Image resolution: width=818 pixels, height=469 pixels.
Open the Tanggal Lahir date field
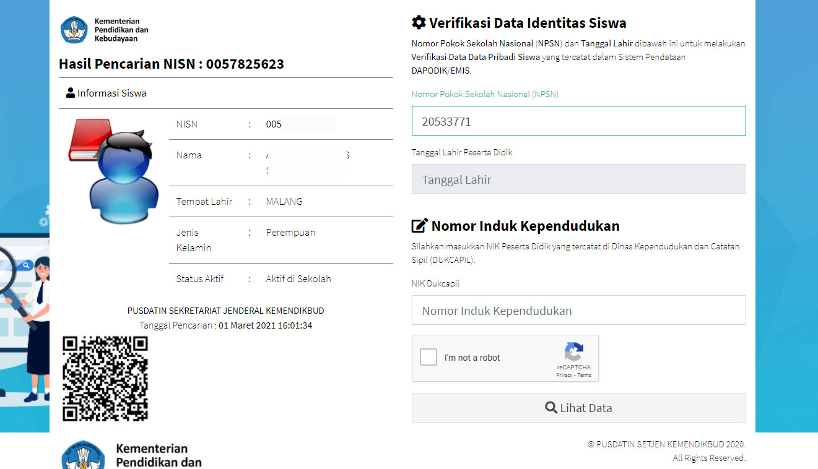coord(578,179)
